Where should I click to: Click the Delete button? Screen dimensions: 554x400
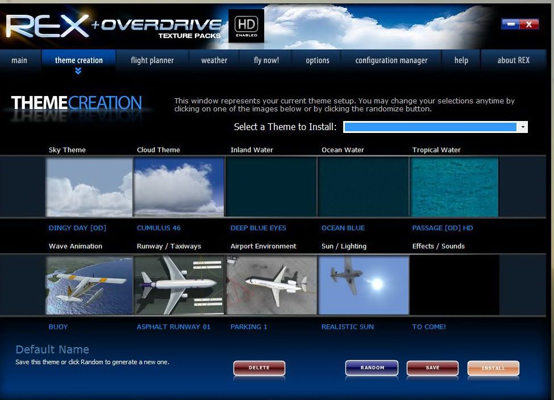[x=259, y=368]
